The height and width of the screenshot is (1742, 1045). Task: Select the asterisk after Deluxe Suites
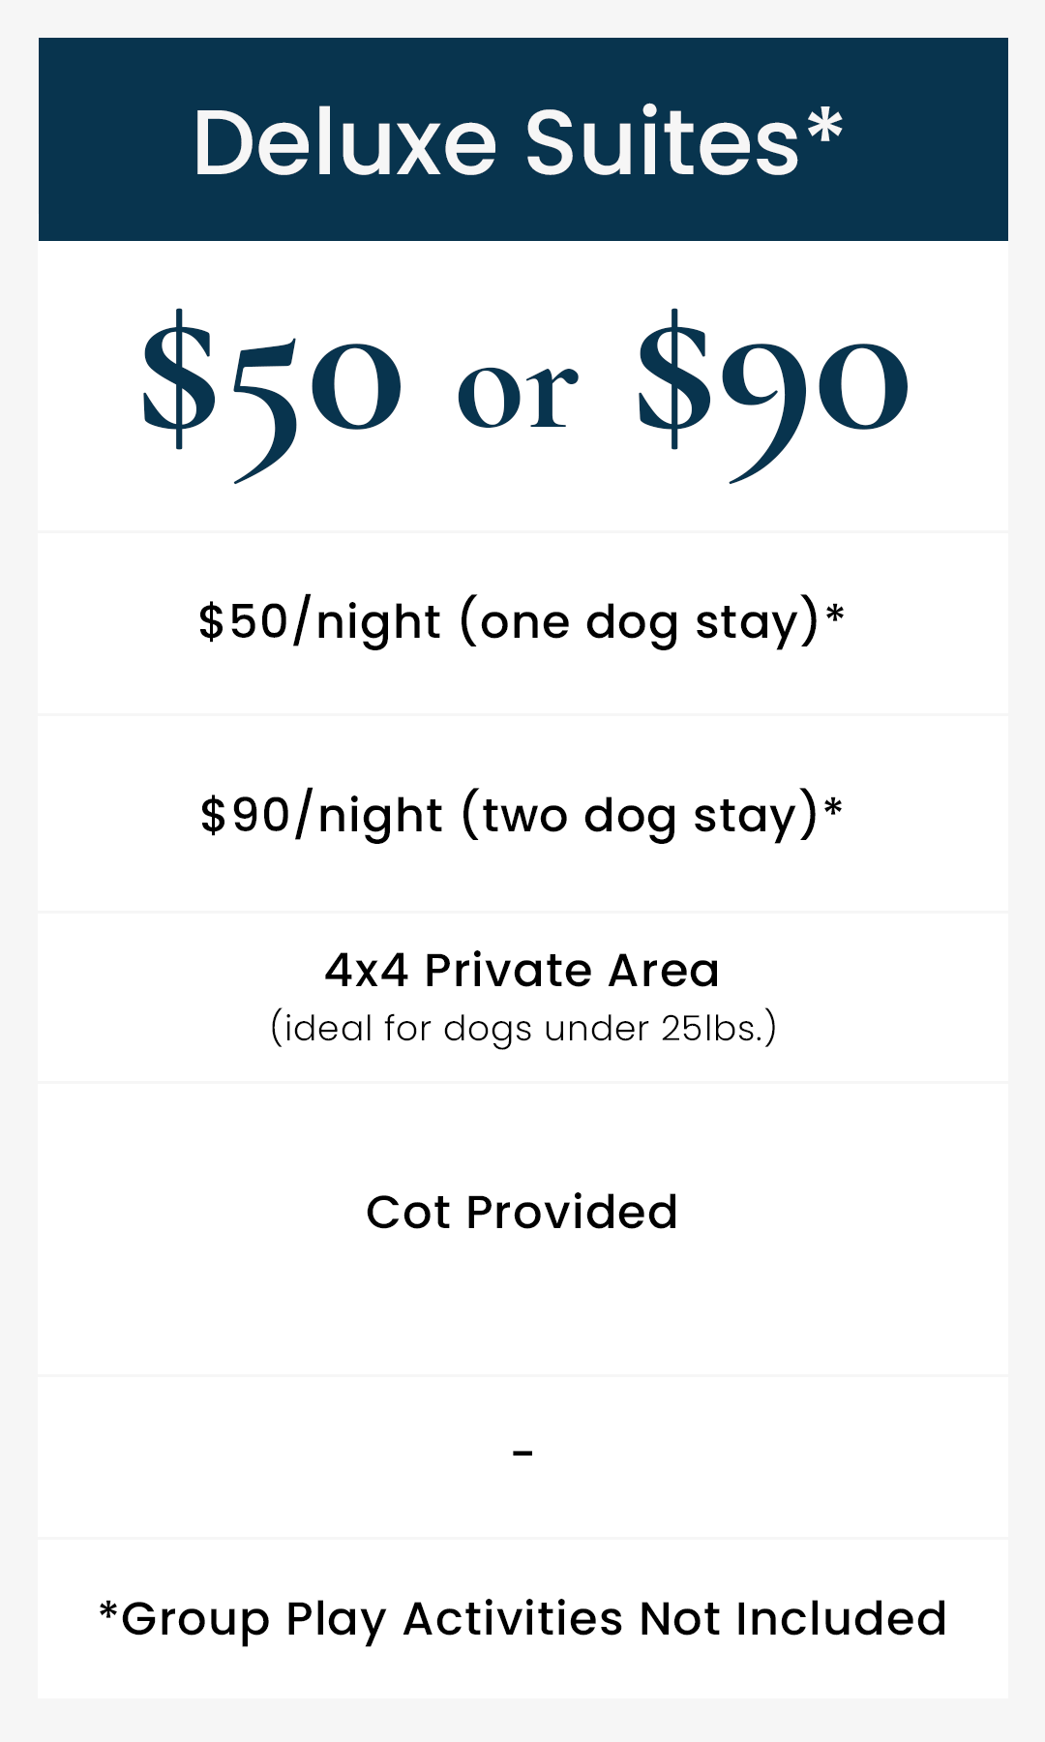[825, 126]
